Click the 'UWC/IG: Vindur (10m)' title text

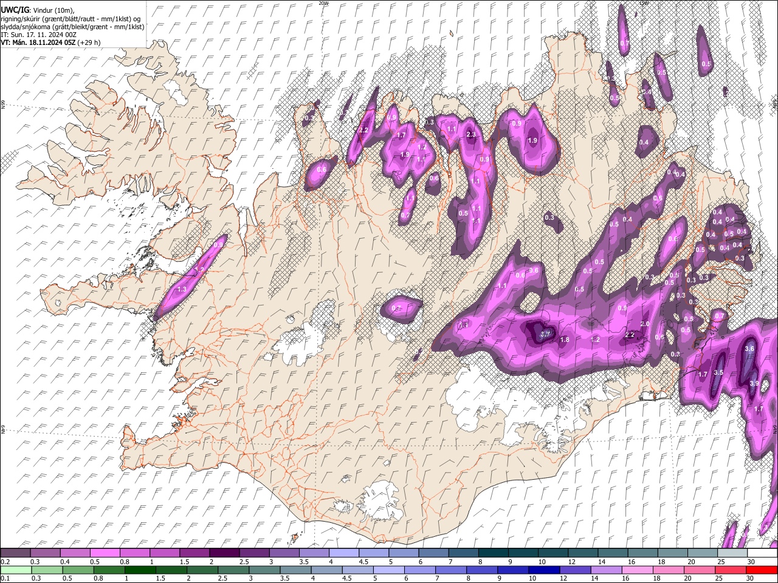[38, 10]
